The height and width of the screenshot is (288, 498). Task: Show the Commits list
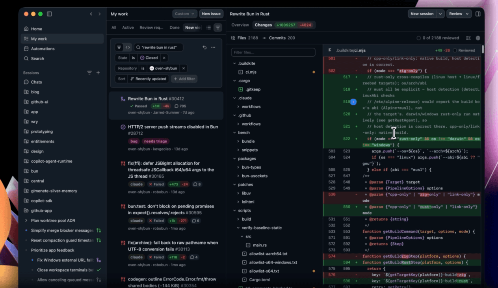click(x=279, y=38)
